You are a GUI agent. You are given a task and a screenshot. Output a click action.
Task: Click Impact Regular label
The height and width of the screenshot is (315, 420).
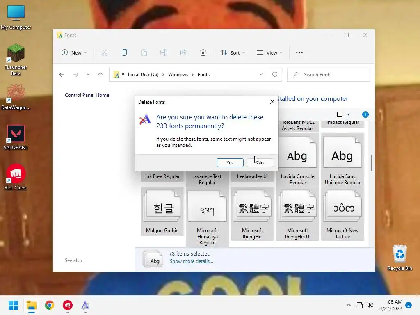342,122
